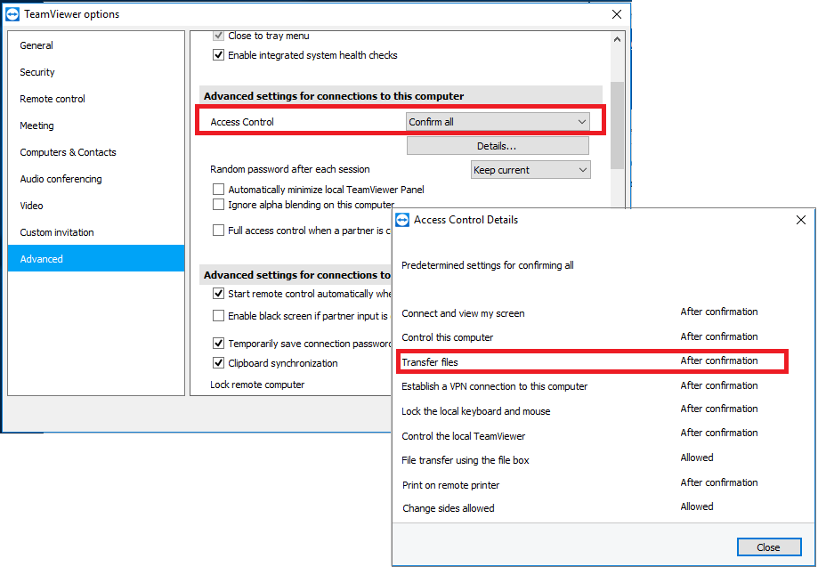This screenshot has height=575, width=826.
Task: Enable Automatically minimize local TeamViewer Panel
Action: [218, 189]
